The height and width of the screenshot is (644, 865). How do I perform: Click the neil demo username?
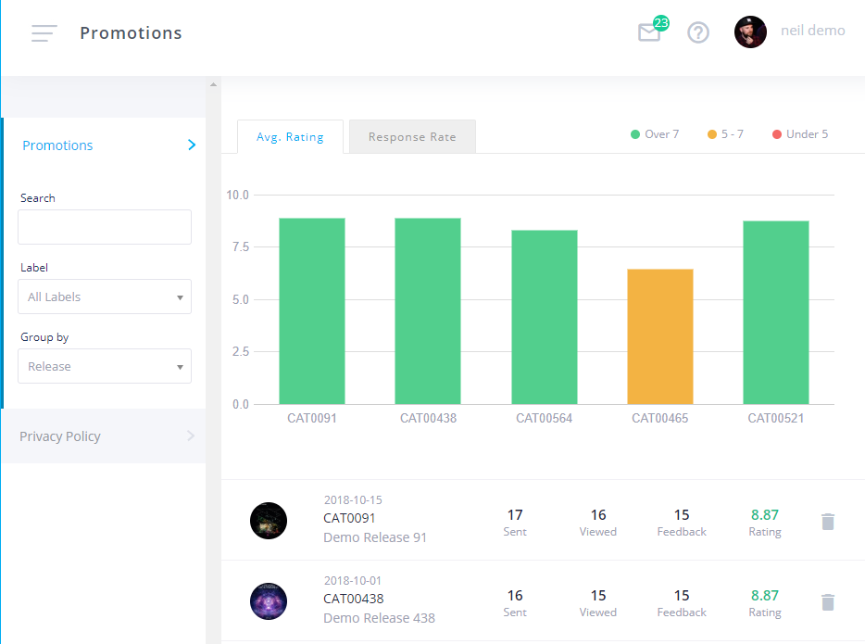[x=812, y=31]
